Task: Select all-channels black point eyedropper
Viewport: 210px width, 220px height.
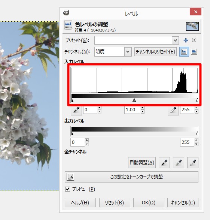Action: click(x=164, y=163)
